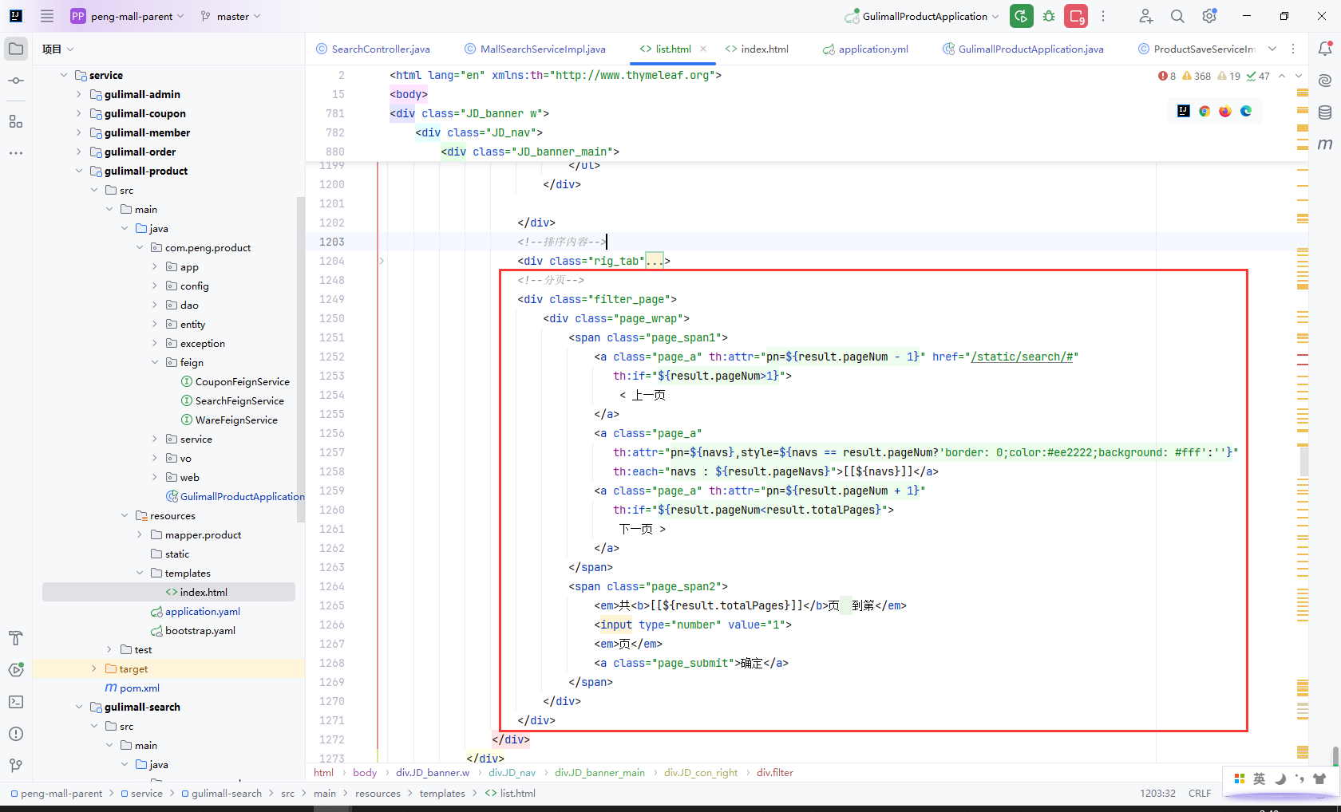Open editor tab options menu
1341x812 pixels.
pyautogui.click(x=1293, y=49)
